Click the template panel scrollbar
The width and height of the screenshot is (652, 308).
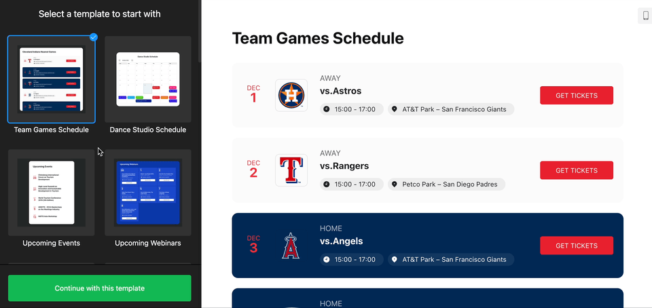tap(200, 31)
